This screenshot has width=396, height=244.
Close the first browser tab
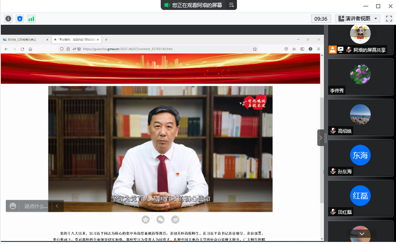pyautogui.click(x=47, y=40)
